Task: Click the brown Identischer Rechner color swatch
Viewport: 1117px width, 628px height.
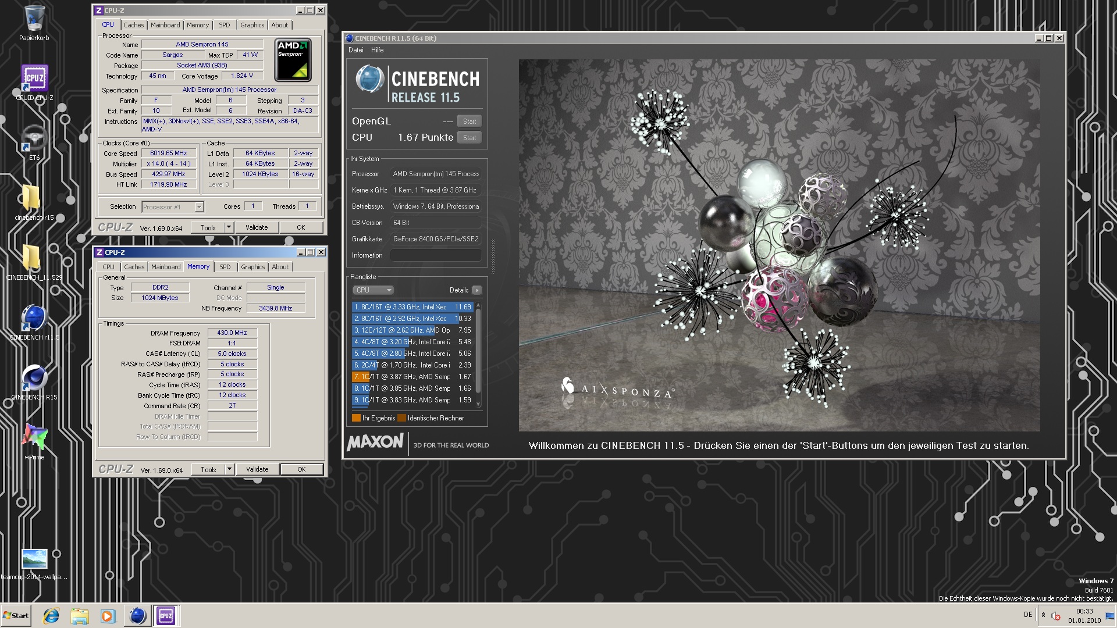Action: pyautogui.click(x=401, y=418)
